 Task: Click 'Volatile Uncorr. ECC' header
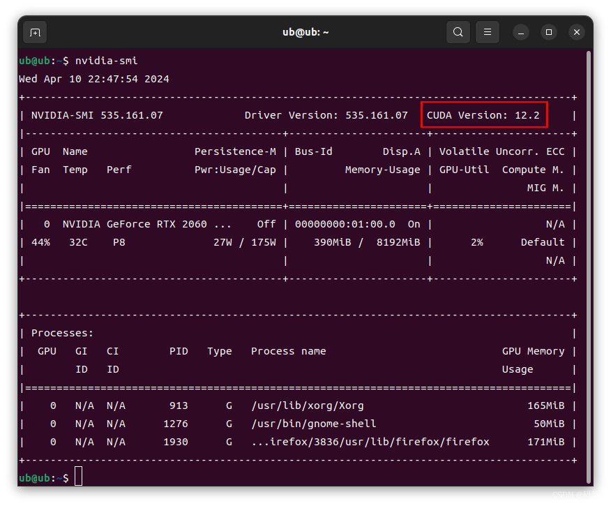502,151
